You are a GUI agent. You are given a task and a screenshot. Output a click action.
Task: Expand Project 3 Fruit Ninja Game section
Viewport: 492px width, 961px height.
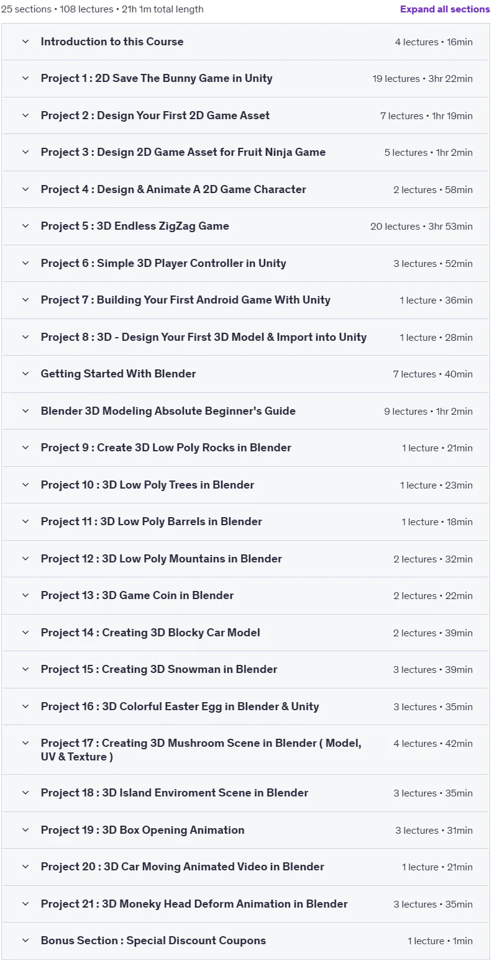(x=245, y=152)
